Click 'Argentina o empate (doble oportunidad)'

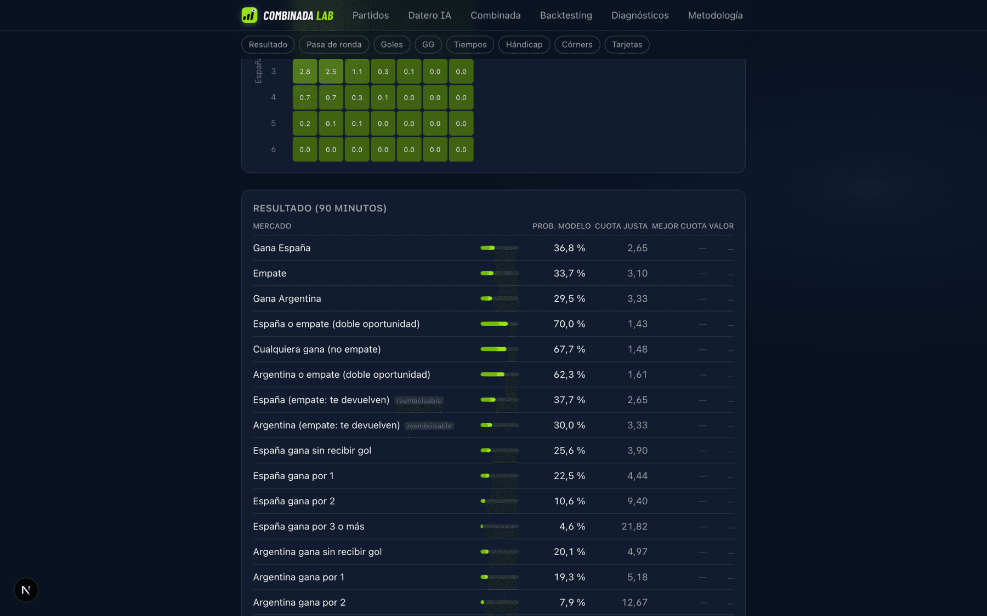[342, 375]
